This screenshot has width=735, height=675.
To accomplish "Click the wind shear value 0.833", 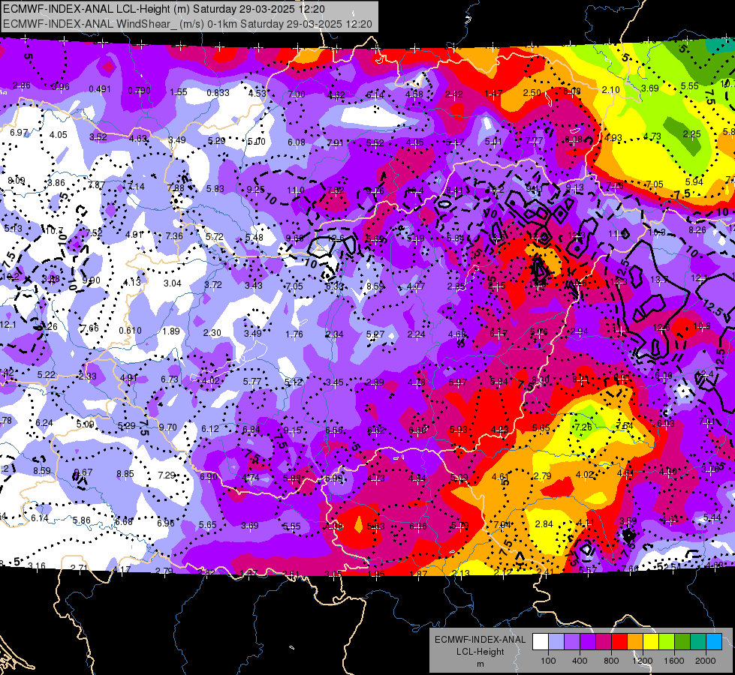I will click(218, 93).
